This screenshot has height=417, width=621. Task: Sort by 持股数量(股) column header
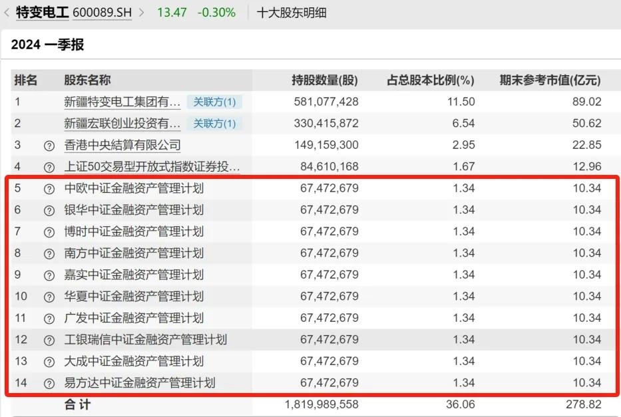click(325, 80)
